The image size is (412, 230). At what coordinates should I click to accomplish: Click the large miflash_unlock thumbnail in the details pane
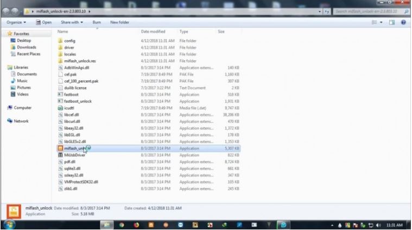pyautogui.click(x=14, y=212)
